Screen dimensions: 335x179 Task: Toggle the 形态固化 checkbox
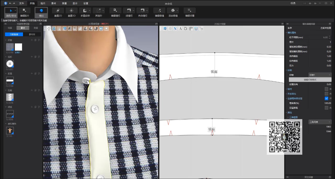pos(326,94)
